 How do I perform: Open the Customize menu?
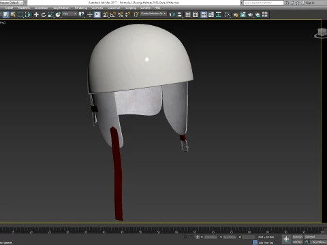tap(114, 7)
